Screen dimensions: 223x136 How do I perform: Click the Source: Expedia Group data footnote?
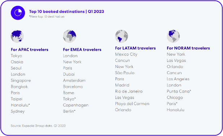coord(38,126)
